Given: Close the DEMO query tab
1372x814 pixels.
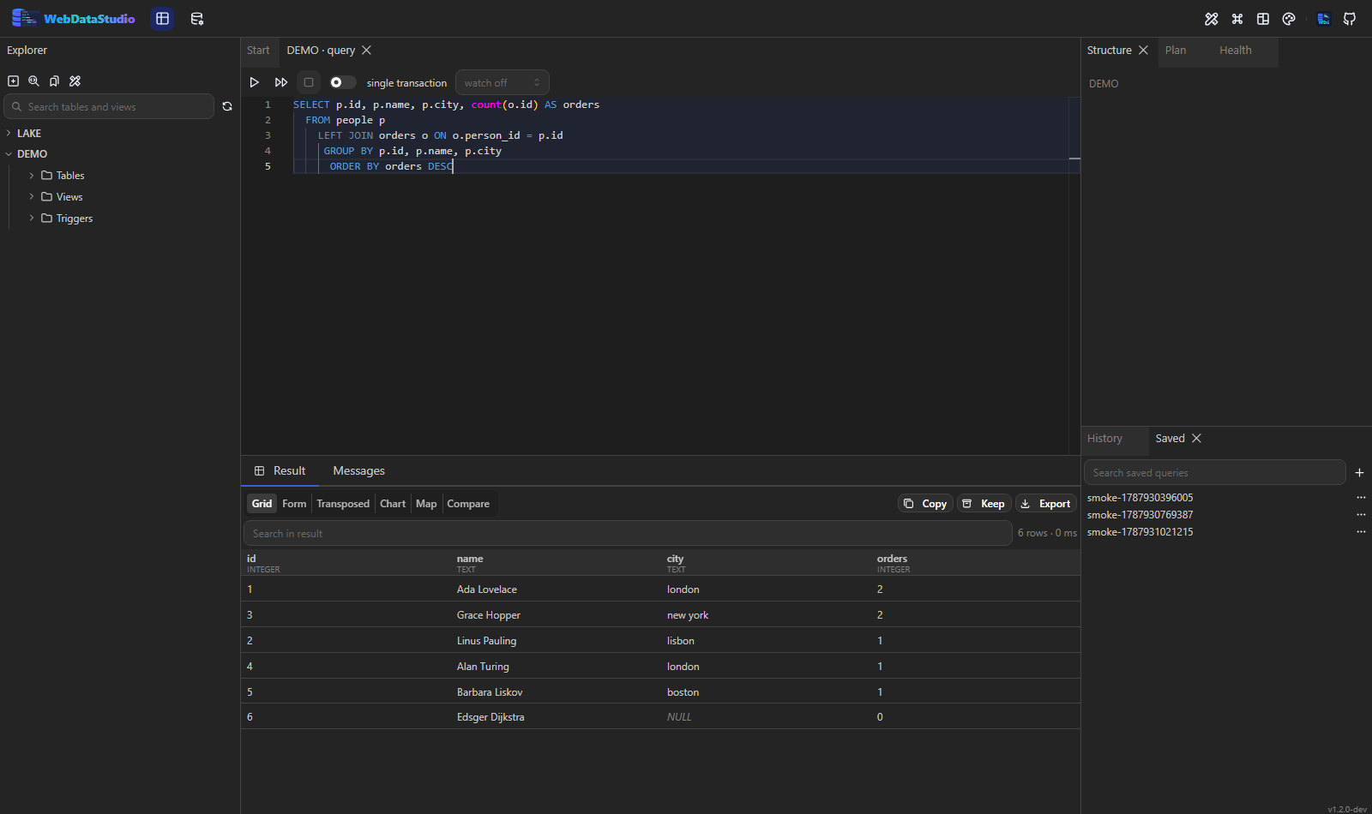Looking at the screenshot, I should [x=366, y=51].
